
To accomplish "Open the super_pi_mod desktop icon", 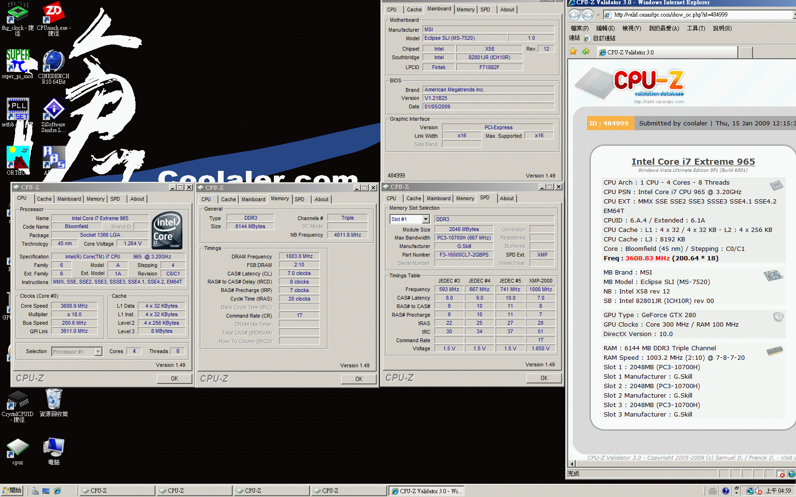I will pyautogui.click(x=18, y=64).
